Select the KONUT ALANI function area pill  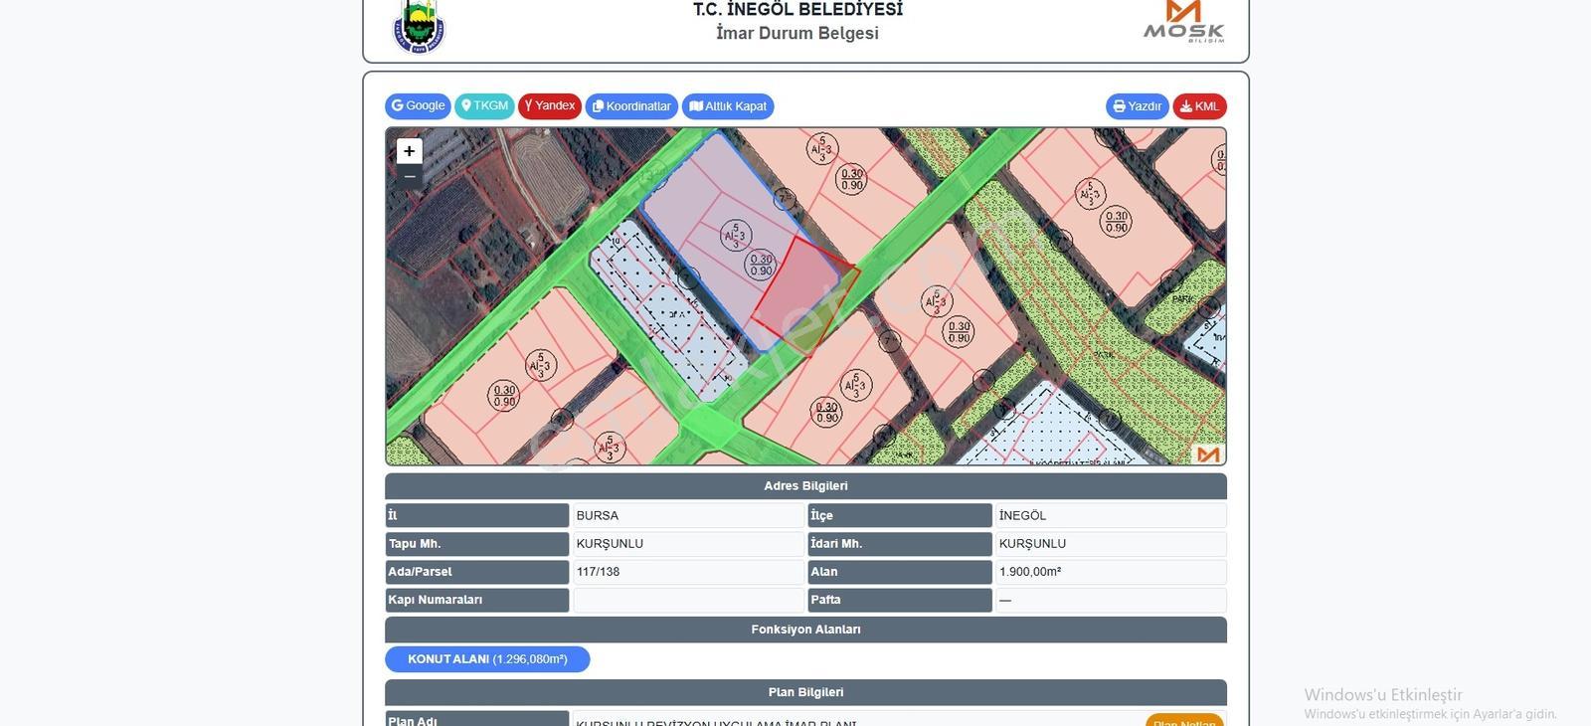(x=487, y=659)
